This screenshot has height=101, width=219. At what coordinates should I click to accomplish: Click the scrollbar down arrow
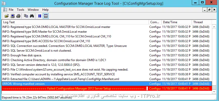(214, 92)
